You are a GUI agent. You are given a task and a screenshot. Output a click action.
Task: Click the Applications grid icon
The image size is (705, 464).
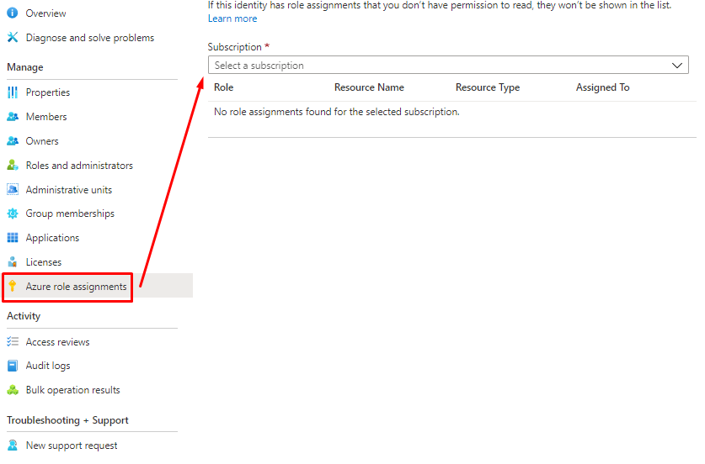(13, 238)
